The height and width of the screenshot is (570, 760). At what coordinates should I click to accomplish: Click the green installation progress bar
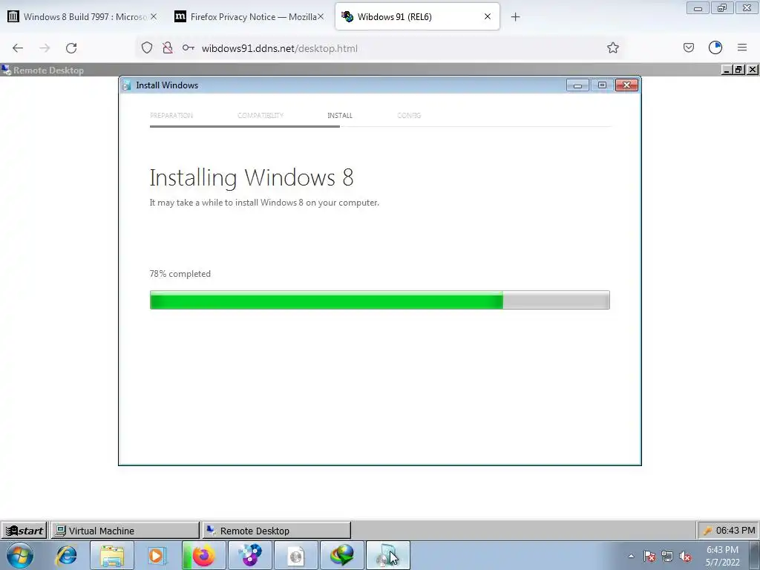pos(379,300)
